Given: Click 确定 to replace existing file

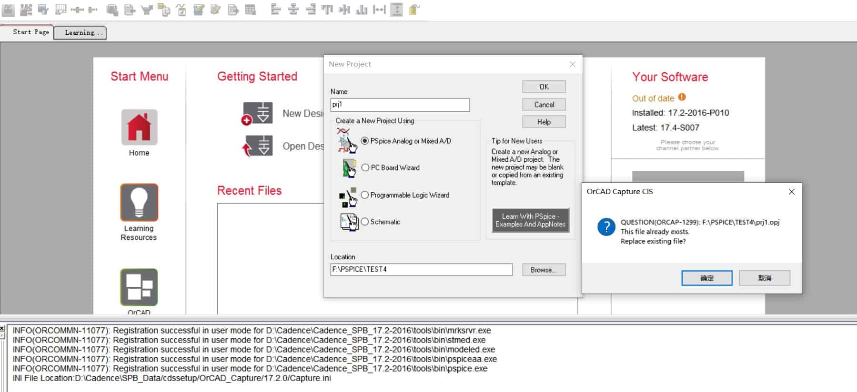Looking at the screenshot, I should click(707, 278).
